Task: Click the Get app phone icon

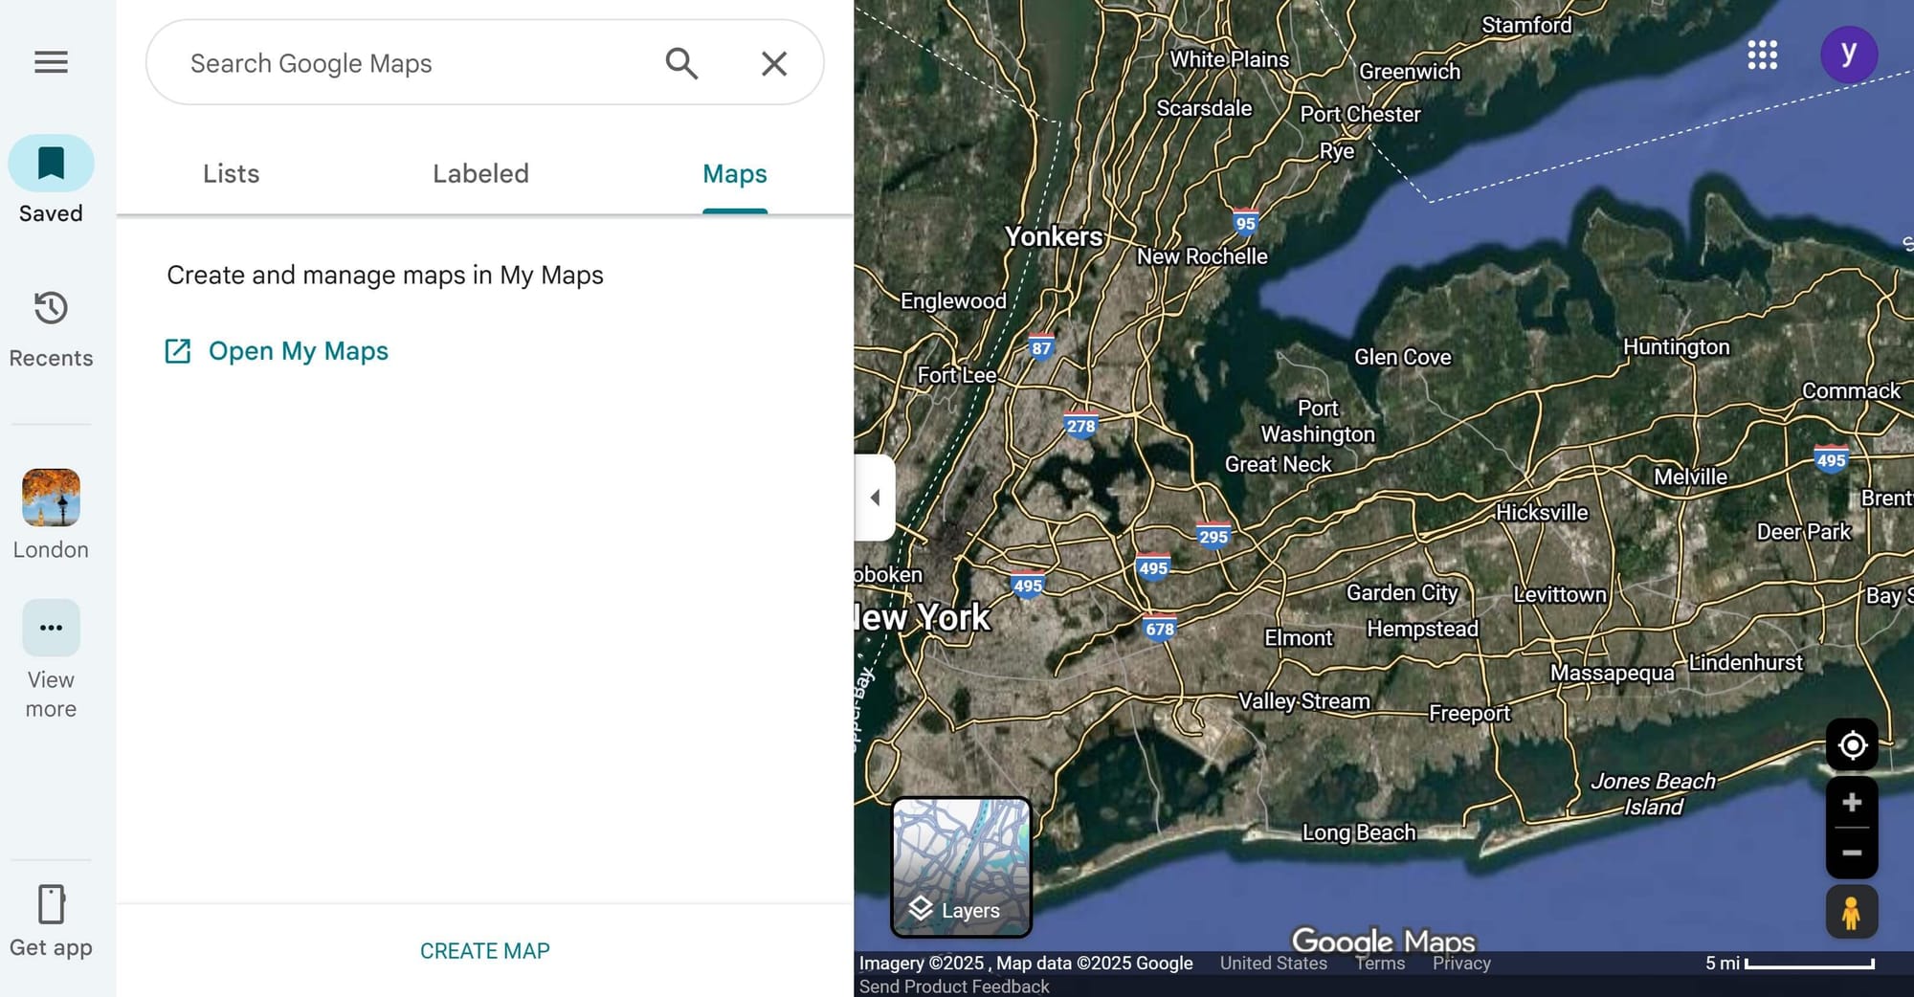Action: (51, 904)
